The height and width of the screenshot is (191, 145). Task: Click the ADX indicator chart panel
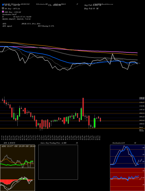tap(17, 156)
